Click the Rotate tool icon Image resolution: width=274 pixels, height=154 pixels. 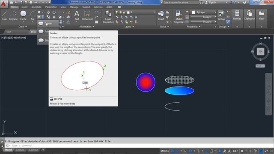54,12
